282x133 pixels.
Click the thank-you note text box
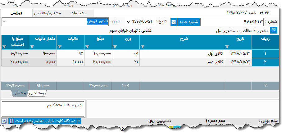(x=43, y=109)
